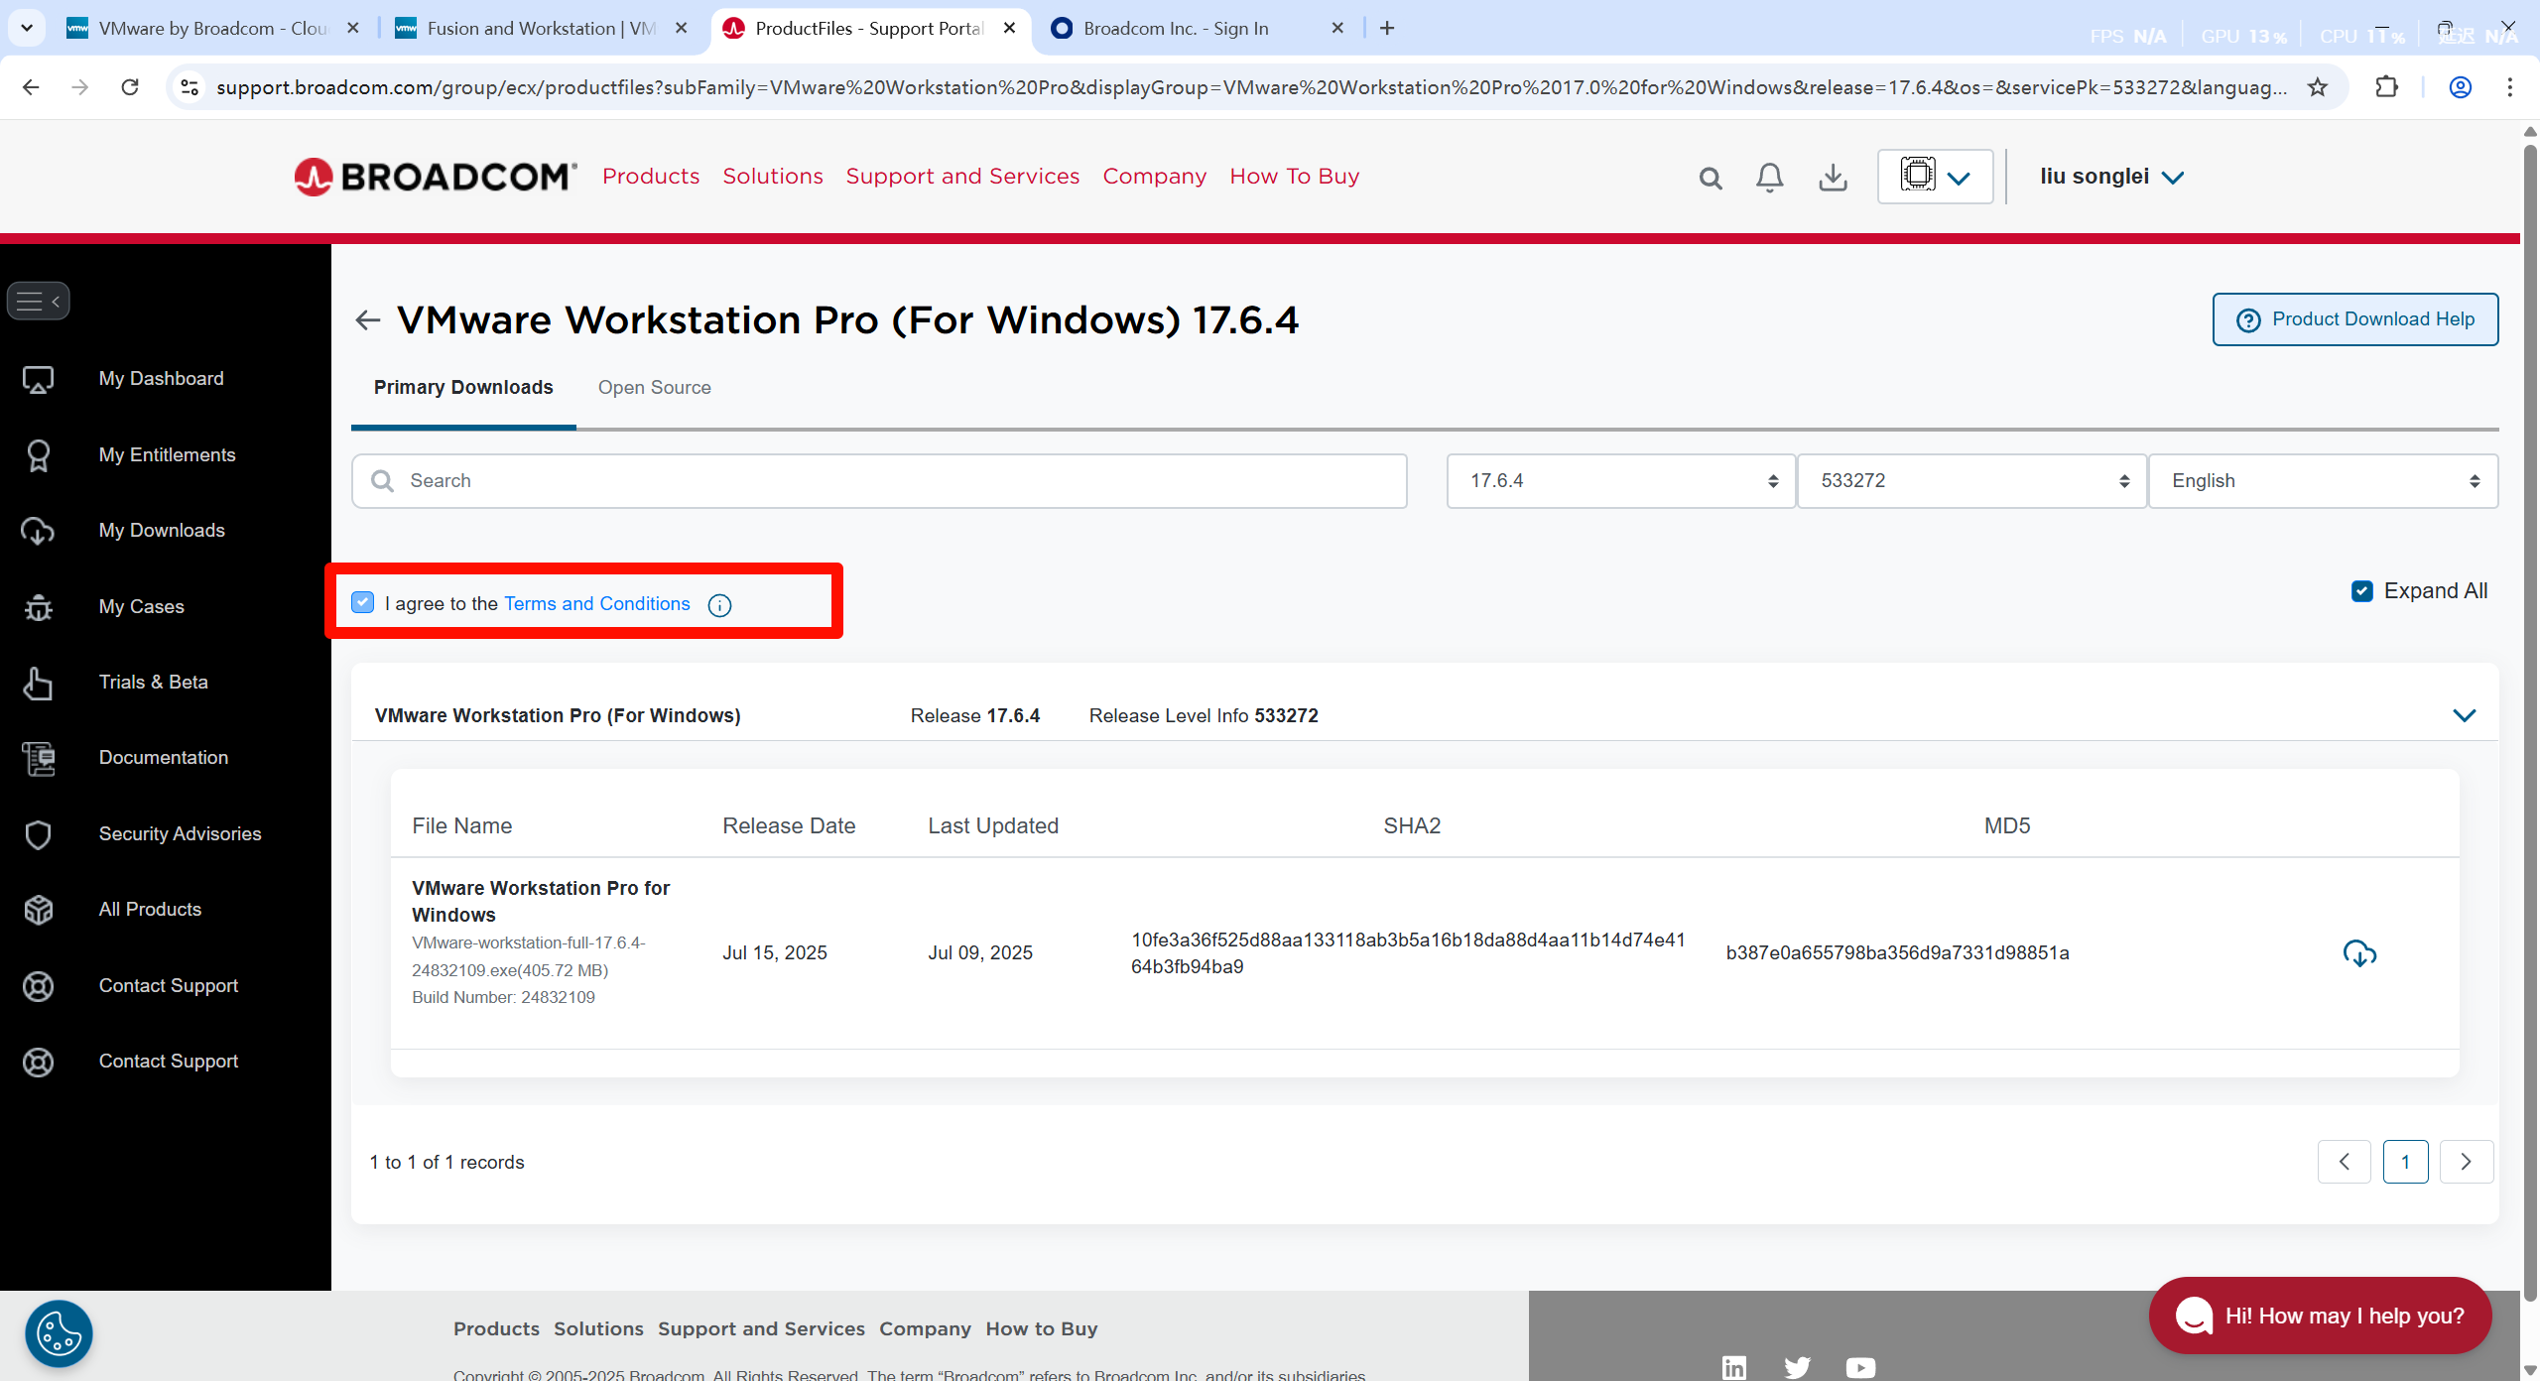
Task: Toggle the Expand All checkbox
Action: (2361, 591)
